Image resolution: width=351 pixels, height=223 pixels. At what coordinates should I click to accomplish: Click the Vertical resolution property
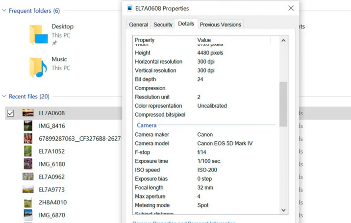coord(155,70)
